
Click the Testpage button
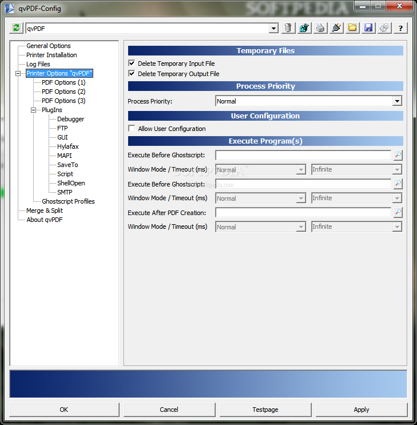pyautogui.click(x=265, y=410)
